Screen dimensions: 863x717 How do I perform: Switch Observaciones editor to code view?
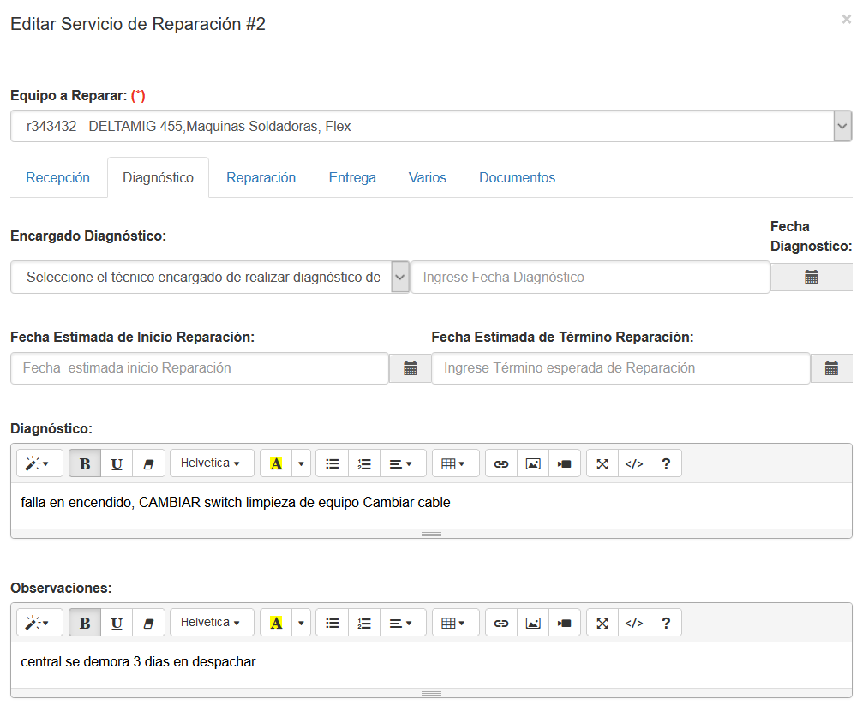tap(633, 623)
